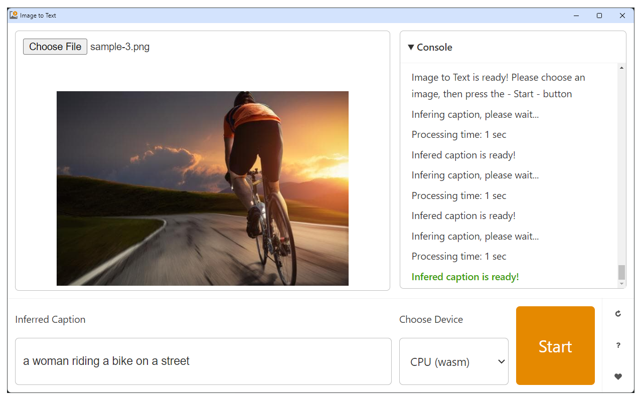This screenshot has height=401, width=642.
Task: Click the first 'Infering caption, please wait...' line
Action: point(475,114)
